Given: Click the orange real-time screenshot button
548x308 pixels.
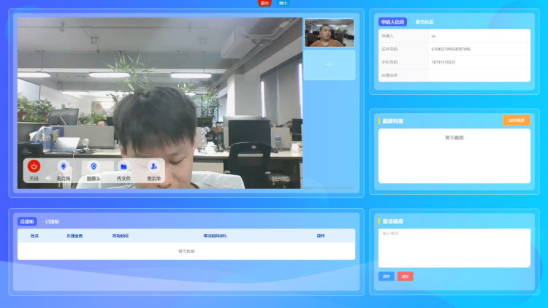Looking at the screenshot, I should 517,120.
